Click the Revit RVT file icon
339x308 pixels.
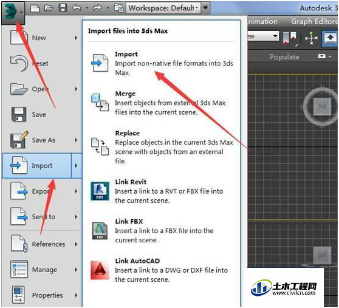pyautogui.click(x=100, y=191)
